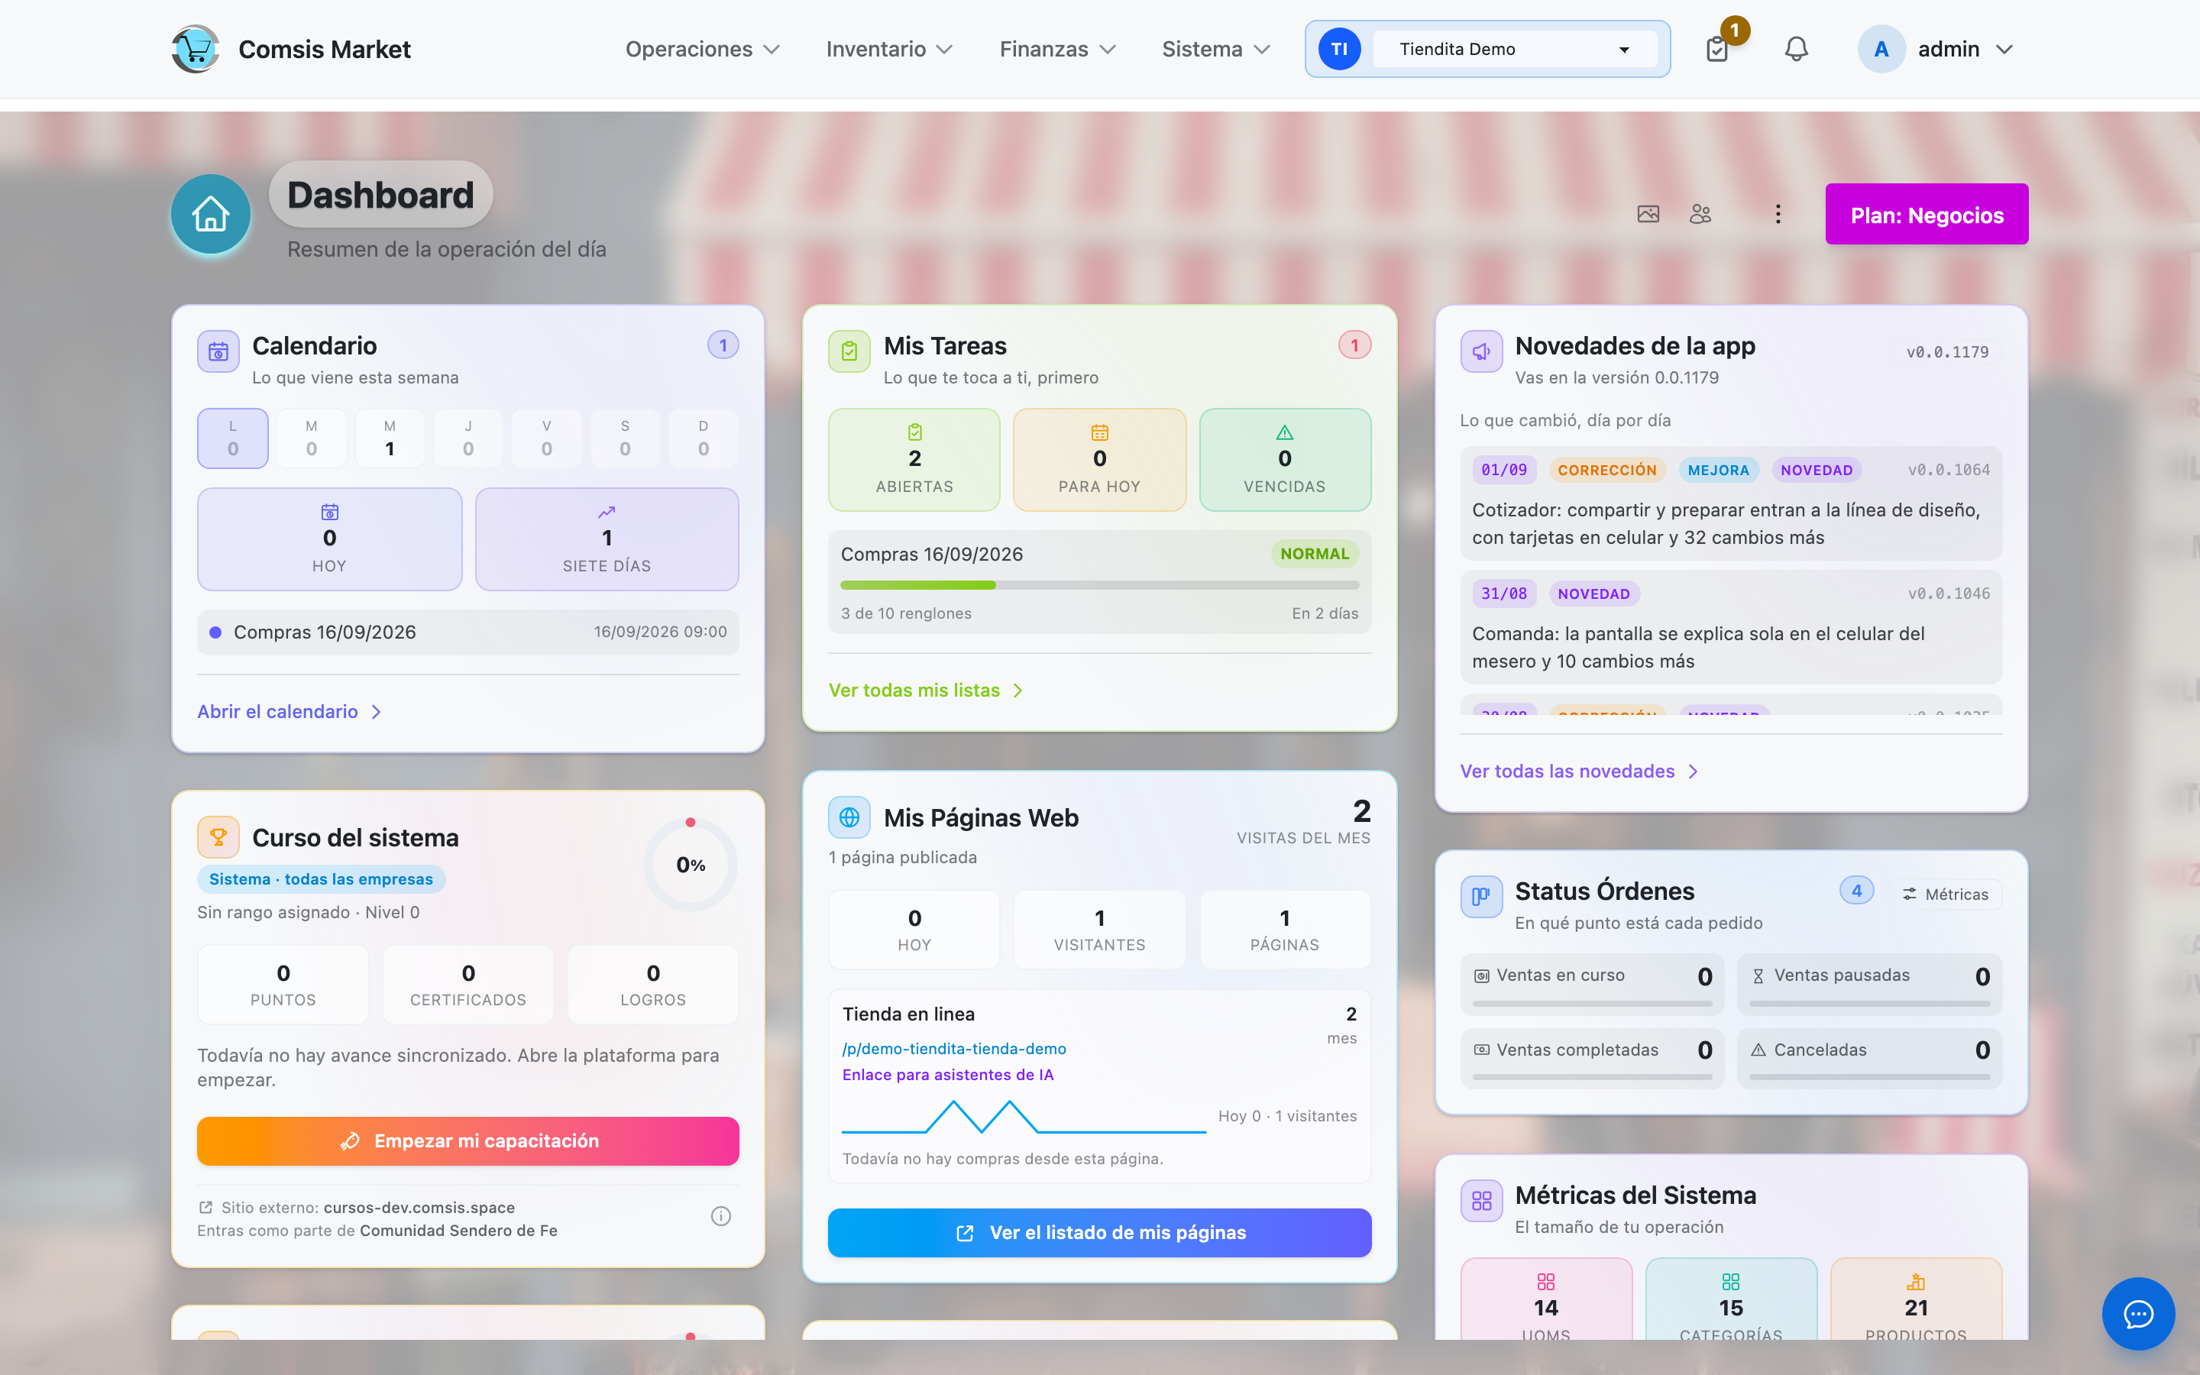Open the chat support bubble

(x=2138, y=1314)
